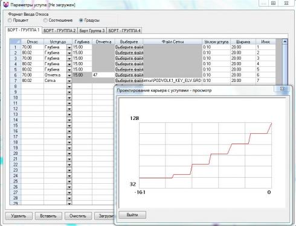Viewport: 296px width, 226px height.
Task: Click the application icon in the title bar
Action: pyautogui.click(x=6, y=4)
